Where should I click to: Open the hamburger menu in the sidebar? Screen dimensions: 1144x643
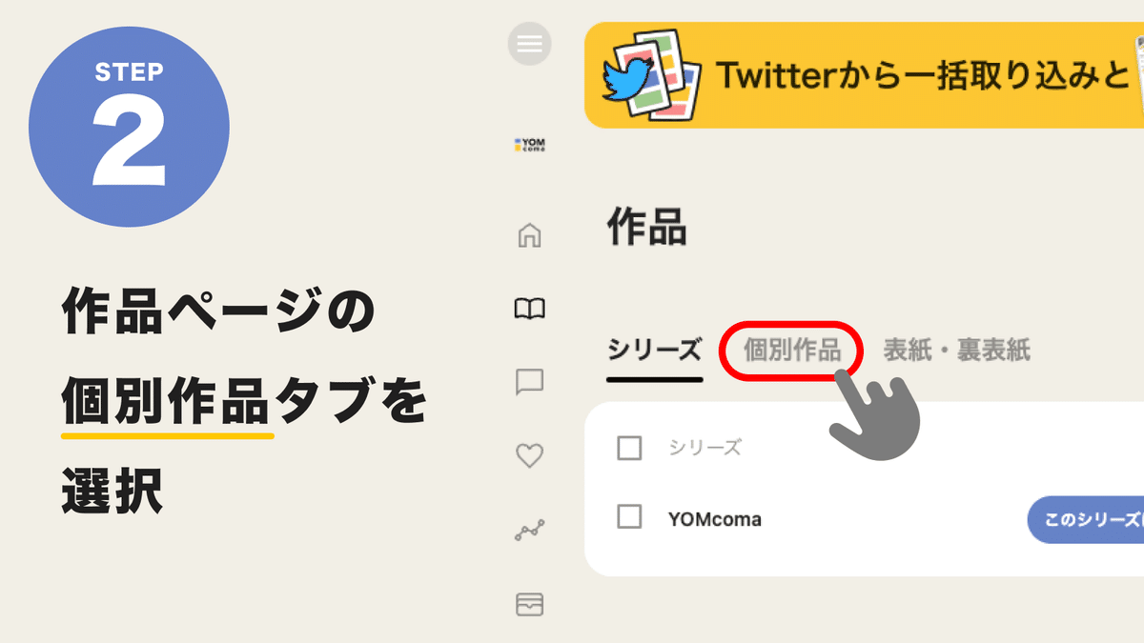[529, 43]
